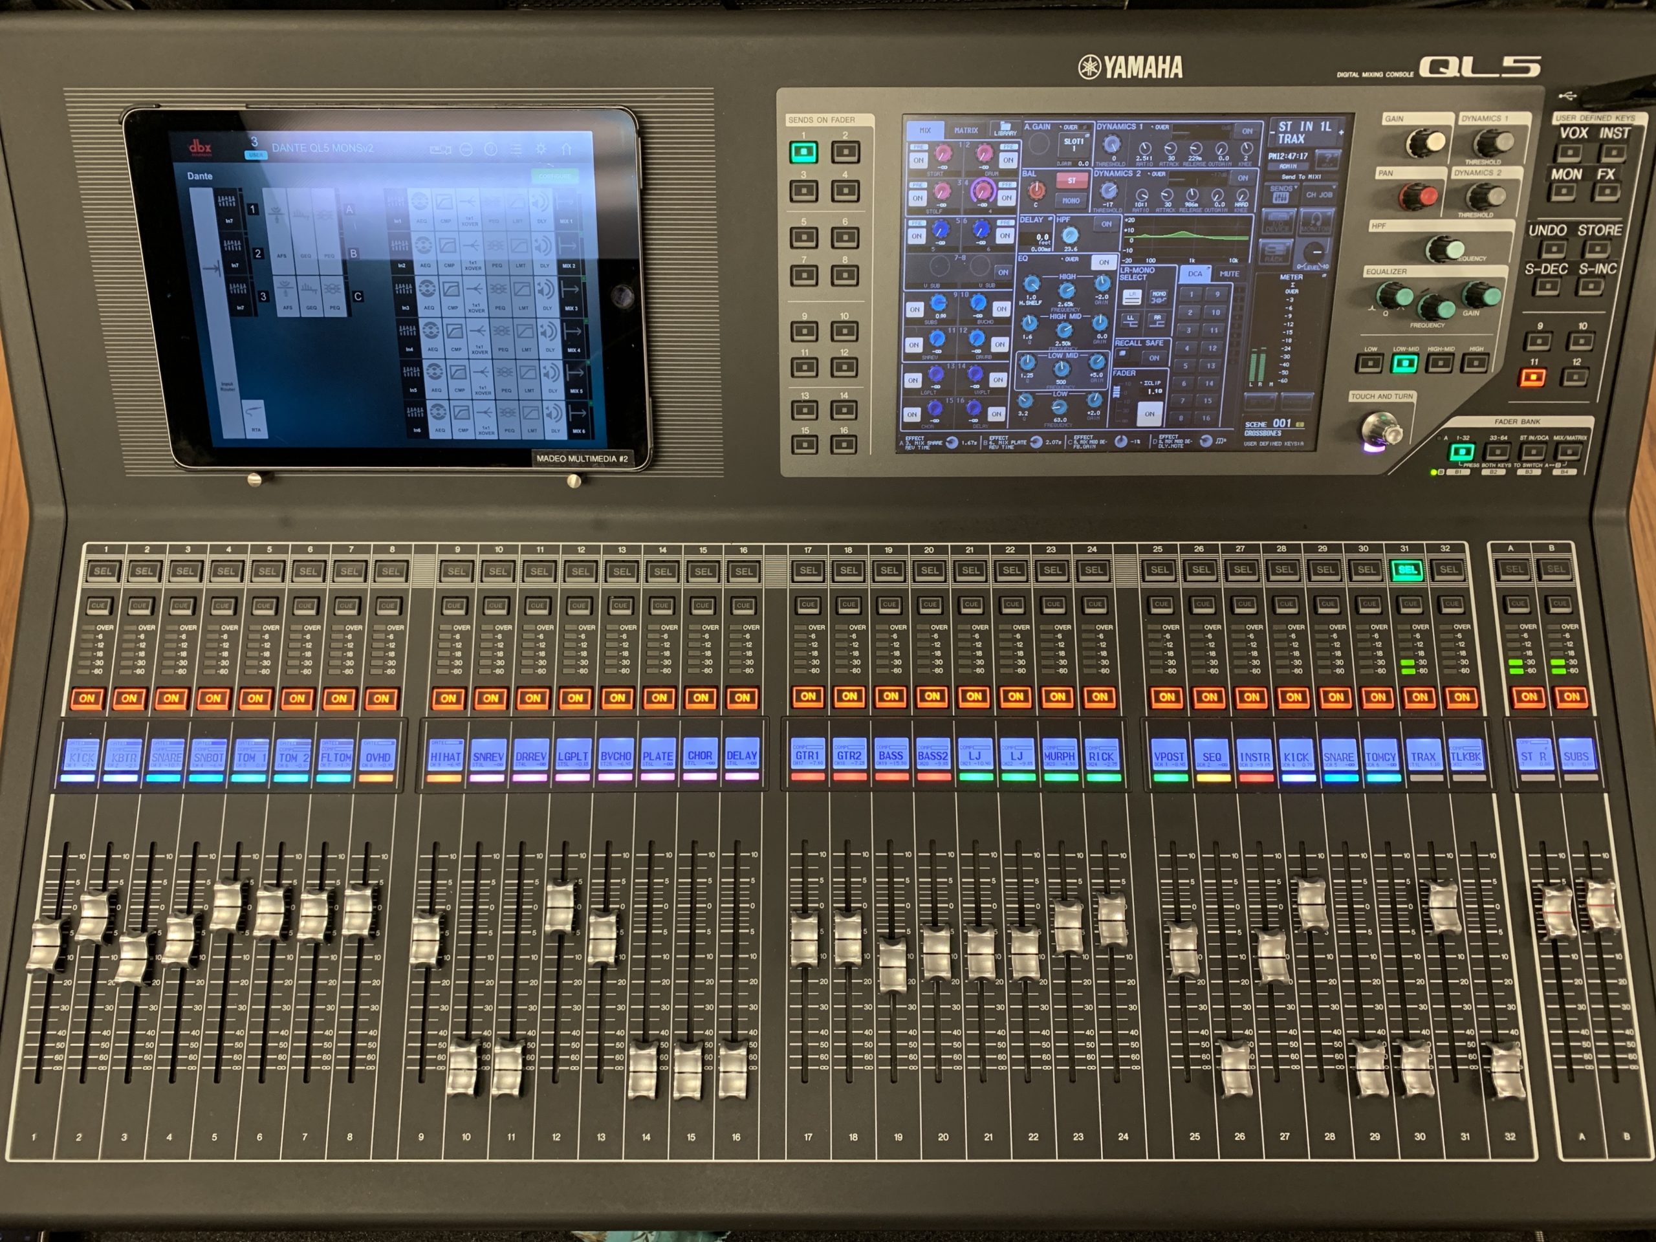The height and width of the screenshot is (1242, 1656).
Task: Open the In6 row DLY delay block
Action: pyautogui.click(x=554, y=419)
